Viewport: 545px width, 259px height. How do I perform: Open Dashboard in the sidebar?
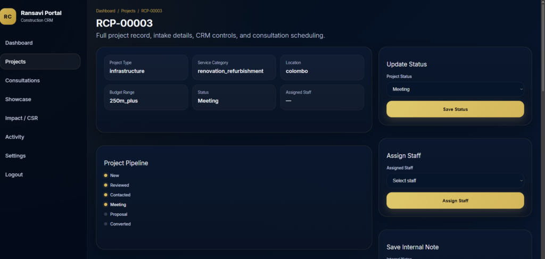tap(19, 43)
